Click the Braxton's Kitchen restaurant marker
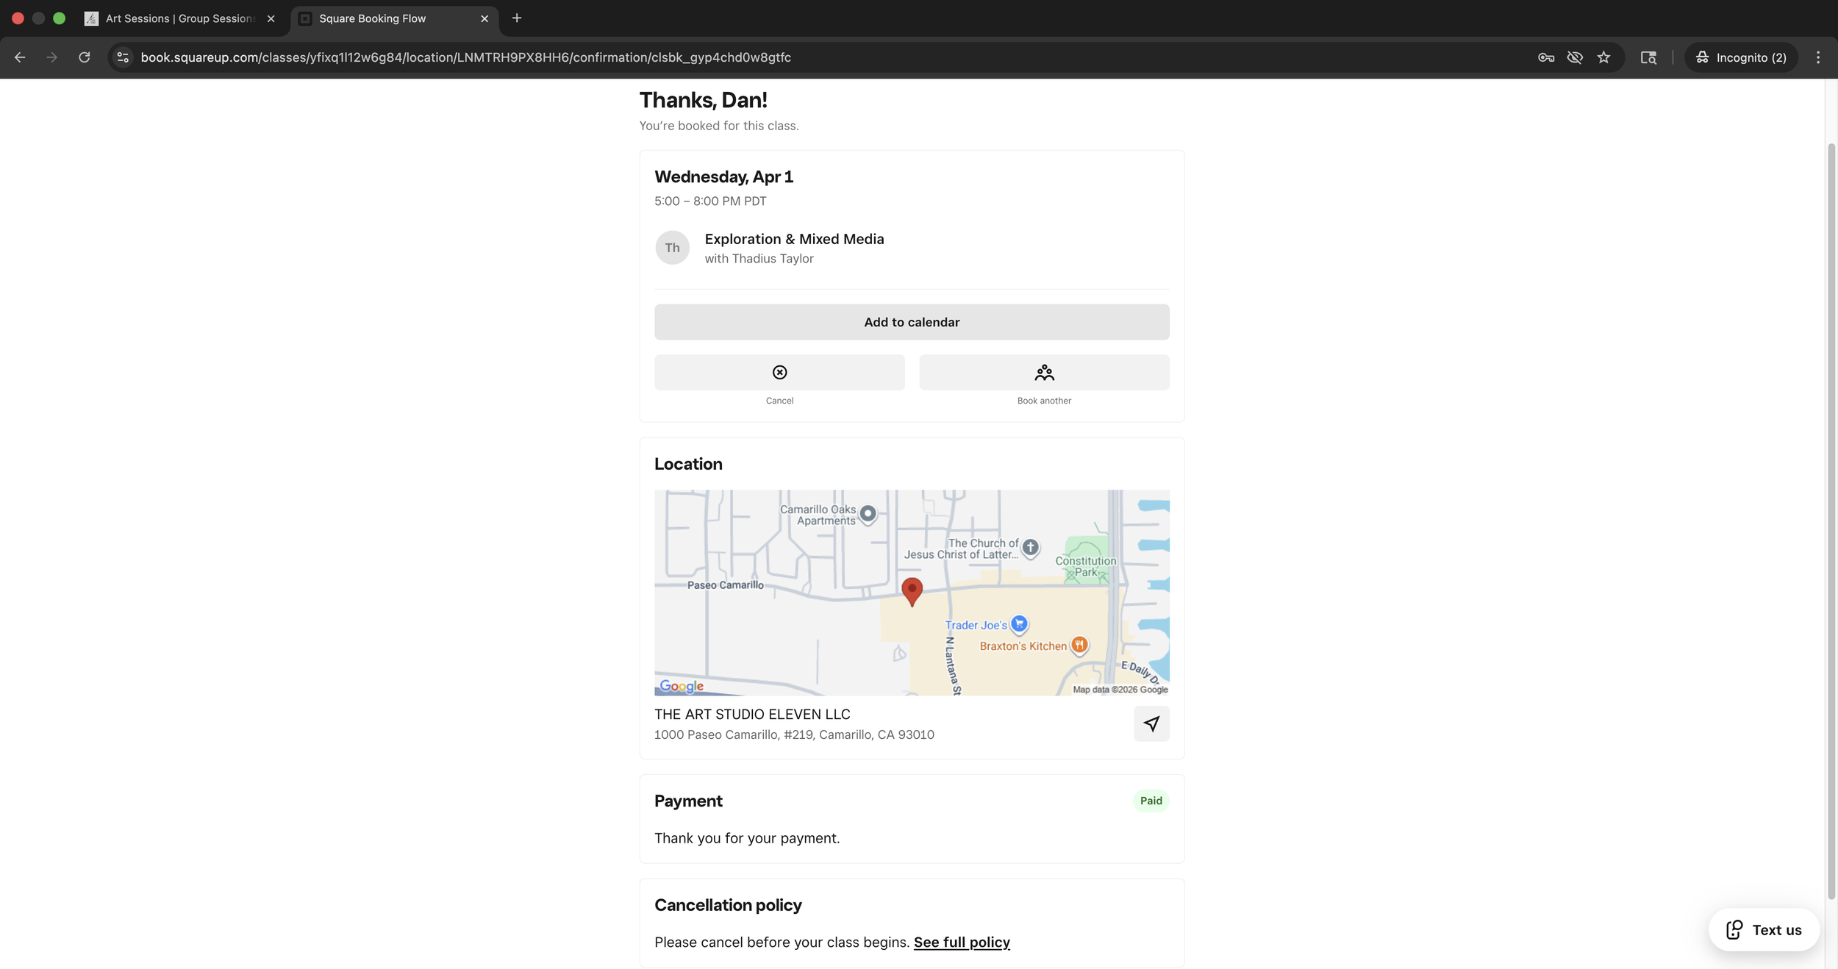The width and height of the screenshot is (1838, 969). (x=1079, y=645)
